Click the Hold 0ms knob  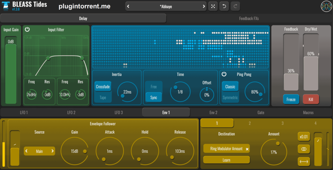click(145, 151)
